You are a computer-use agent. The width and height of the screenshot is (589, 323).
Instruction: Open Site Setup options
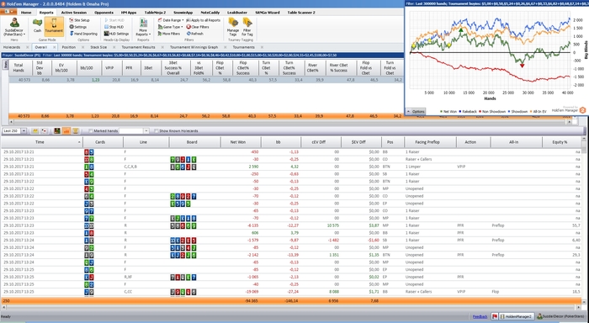click(x=79, y=20)
